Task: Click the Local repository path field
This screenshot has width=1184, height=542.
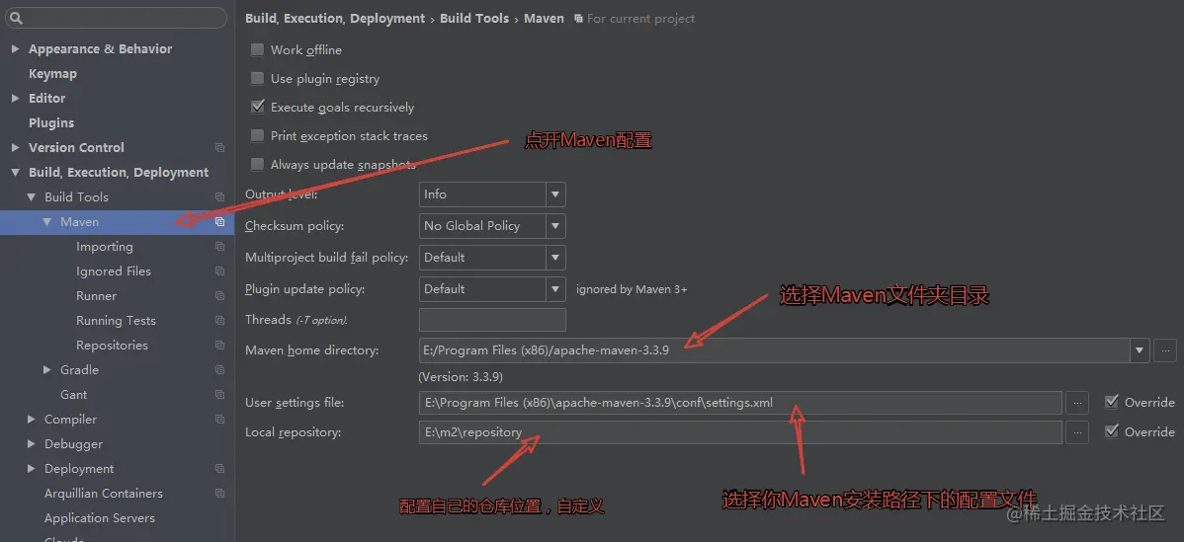Action: pyautogui.click(x=741, y=432)
